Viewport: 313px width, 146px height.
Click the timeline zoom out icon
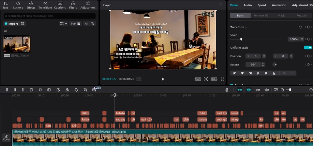click(282, 90)
